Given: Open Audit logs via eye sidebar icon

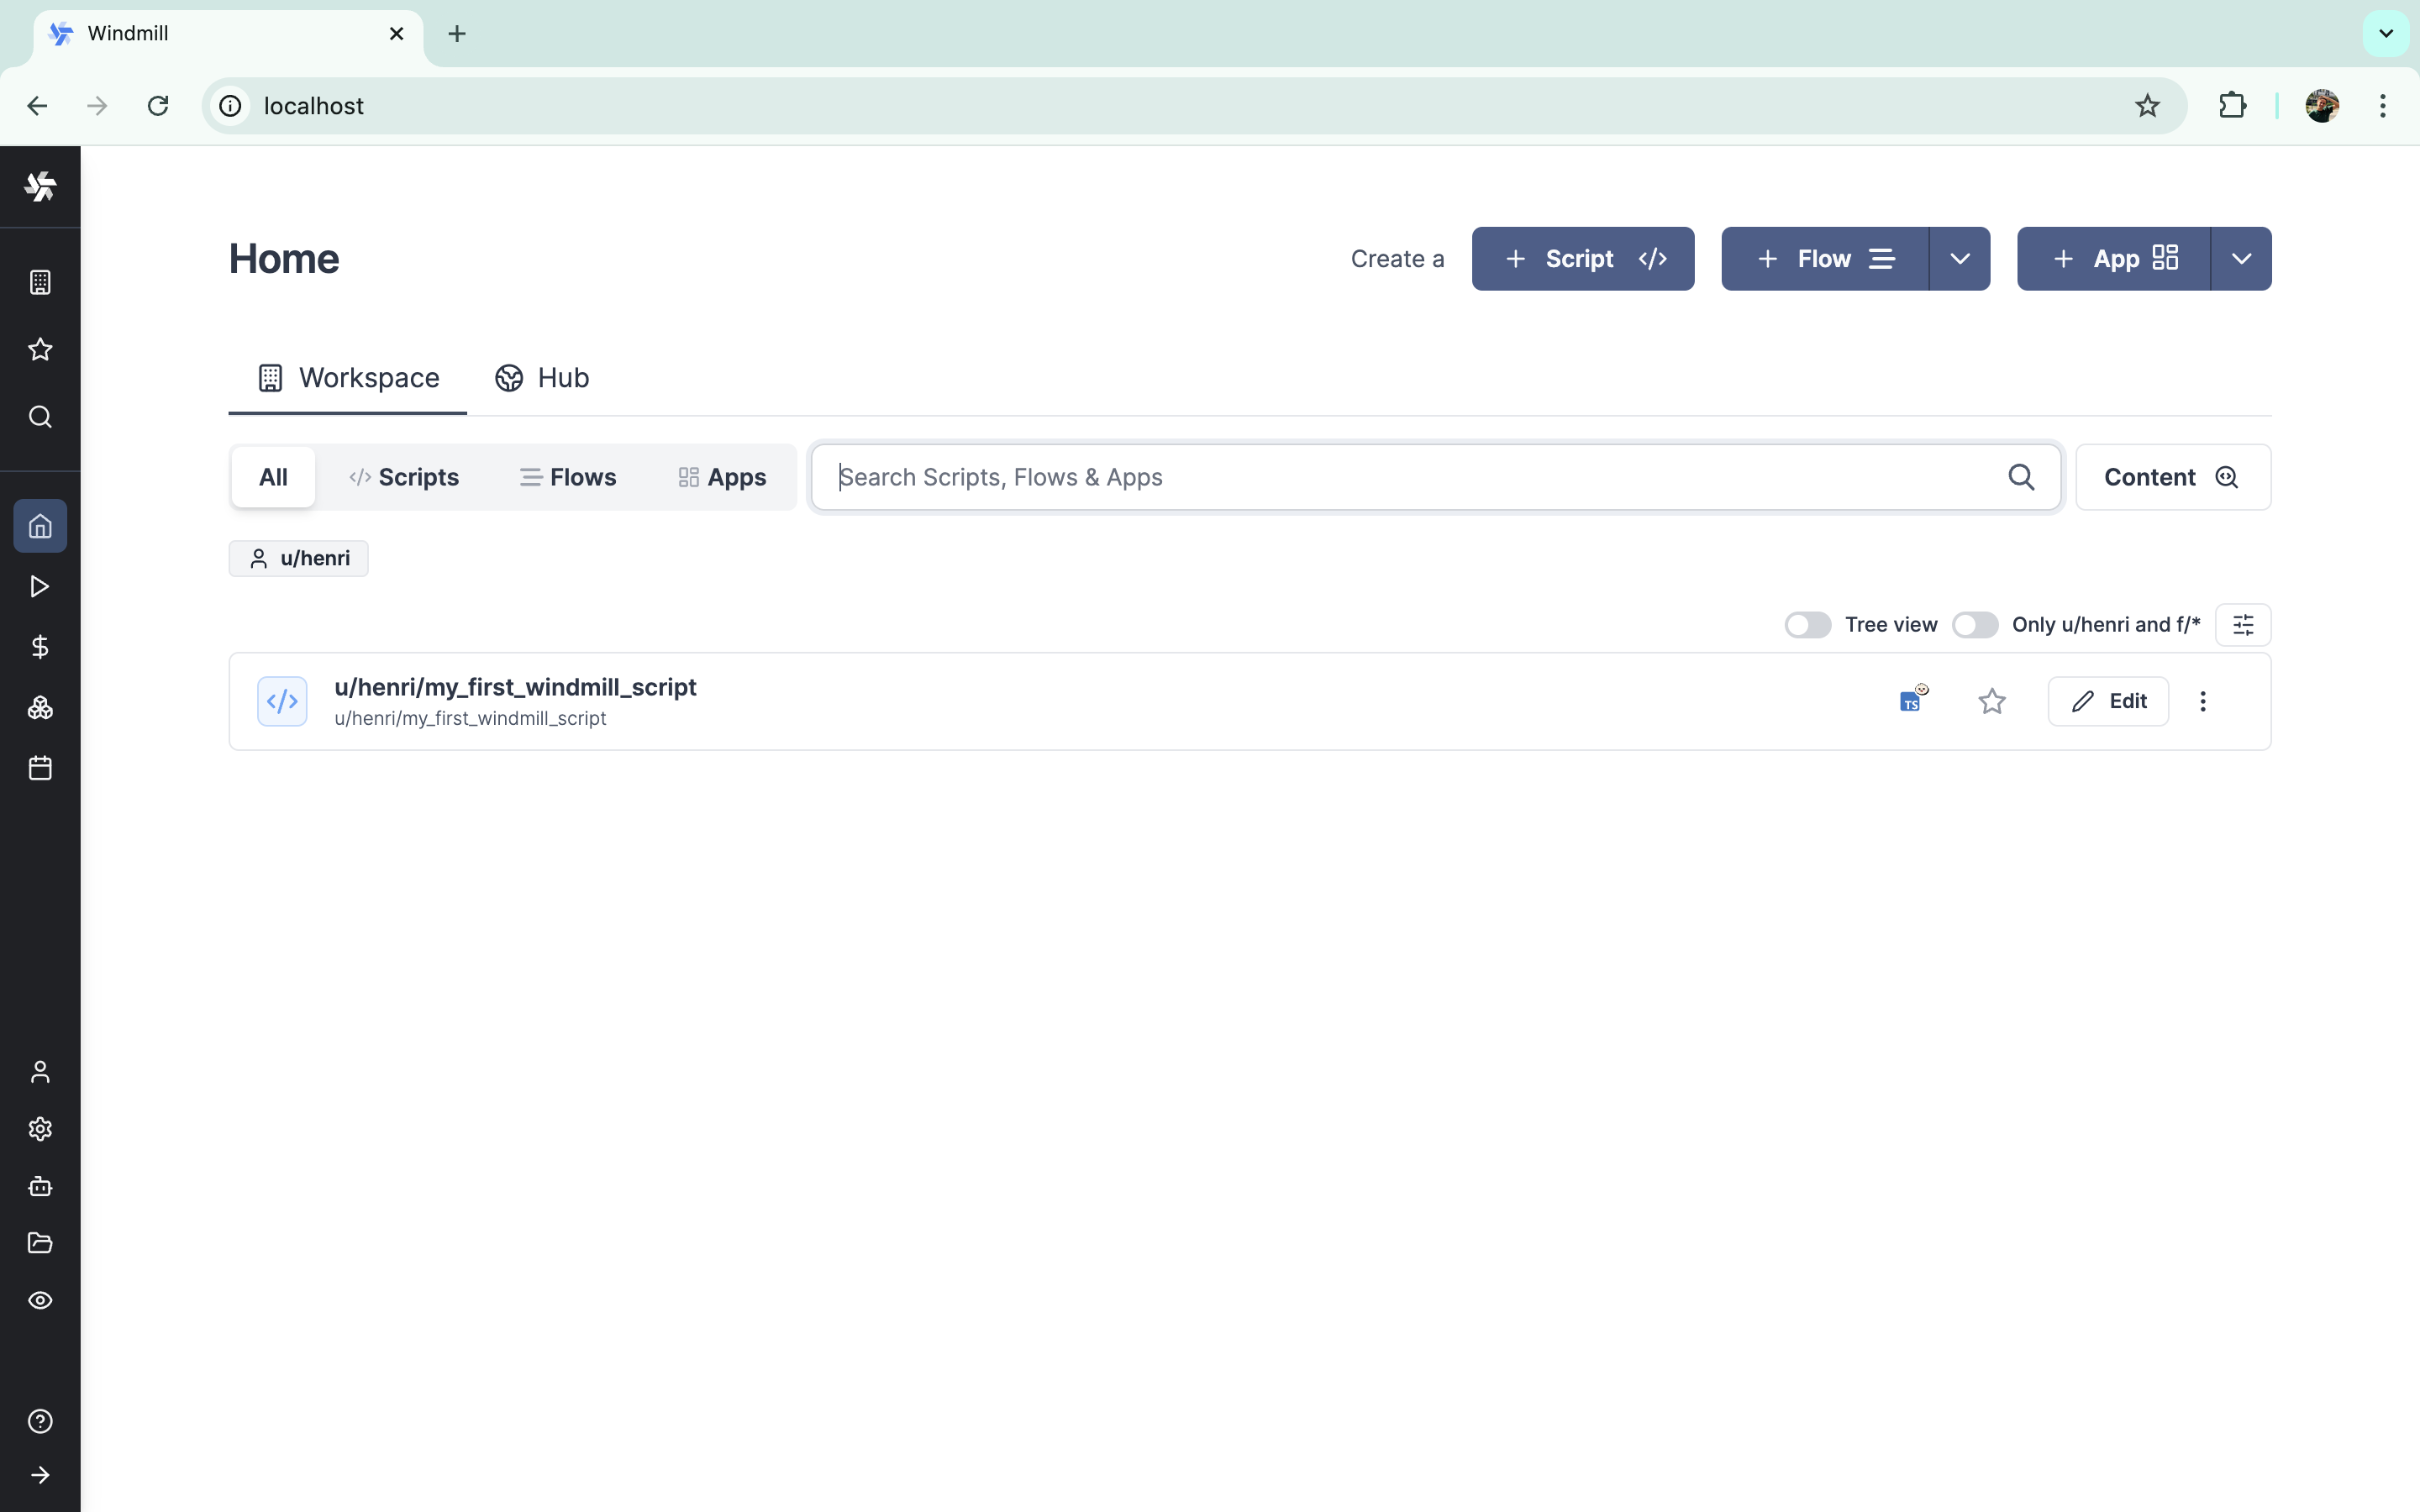Looking at the screenshot, I should [40, 1300].
